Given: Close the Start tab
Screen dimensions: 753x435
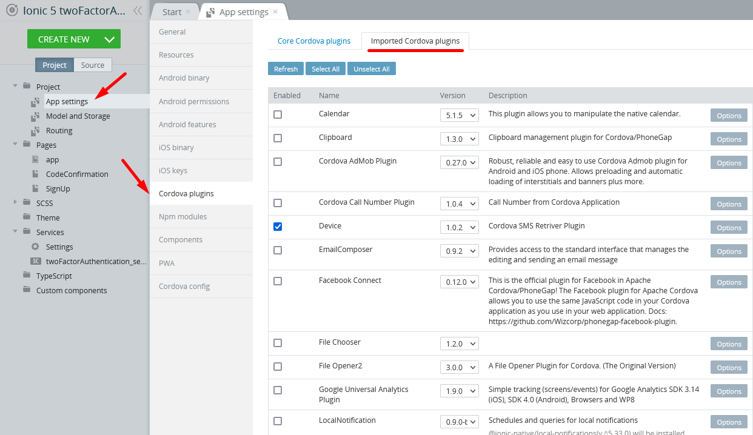Looking at the screenshot, I should pyautogui.click(x=188, y=12).
